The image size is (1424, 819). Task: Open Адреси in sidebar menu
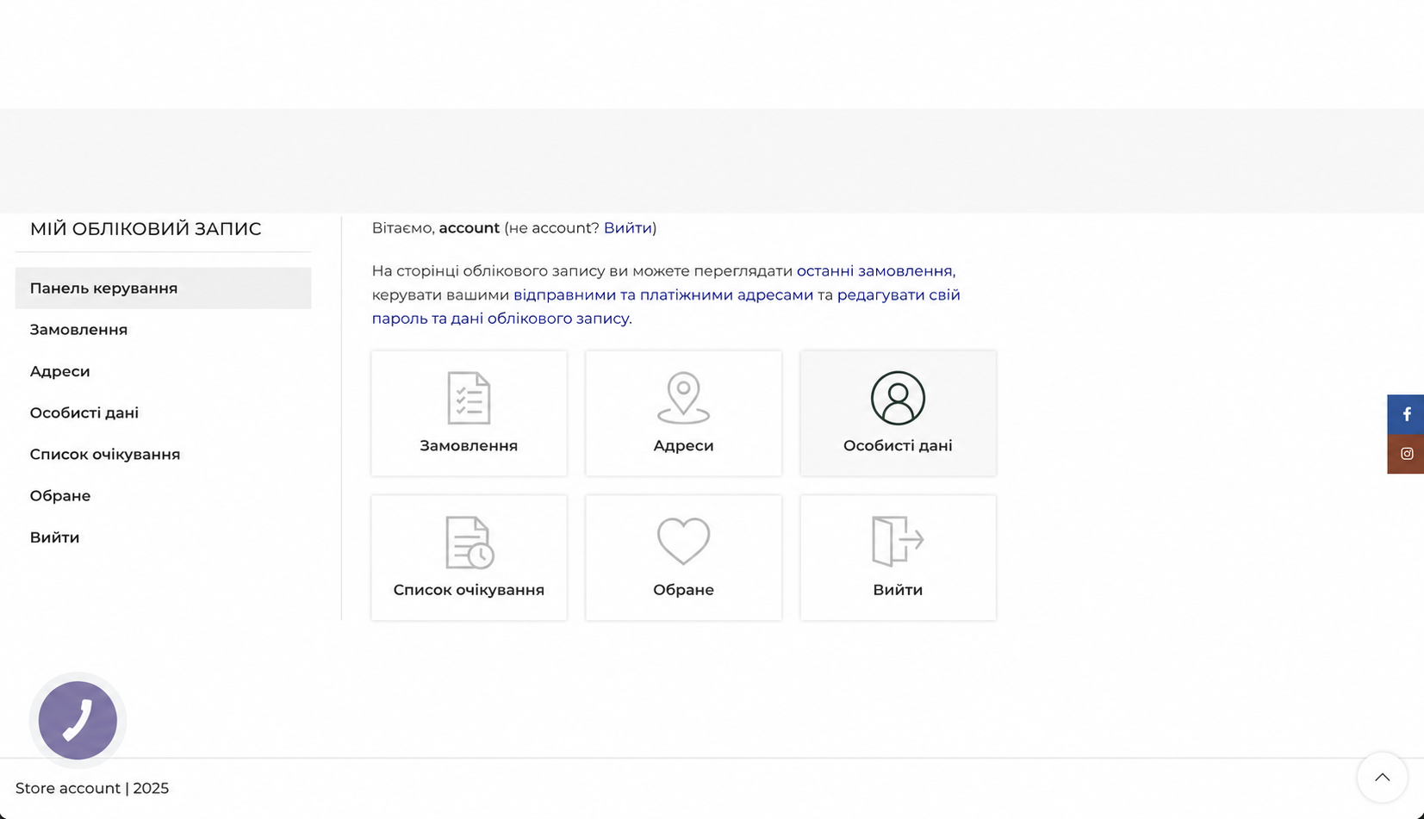click(163, 371)
